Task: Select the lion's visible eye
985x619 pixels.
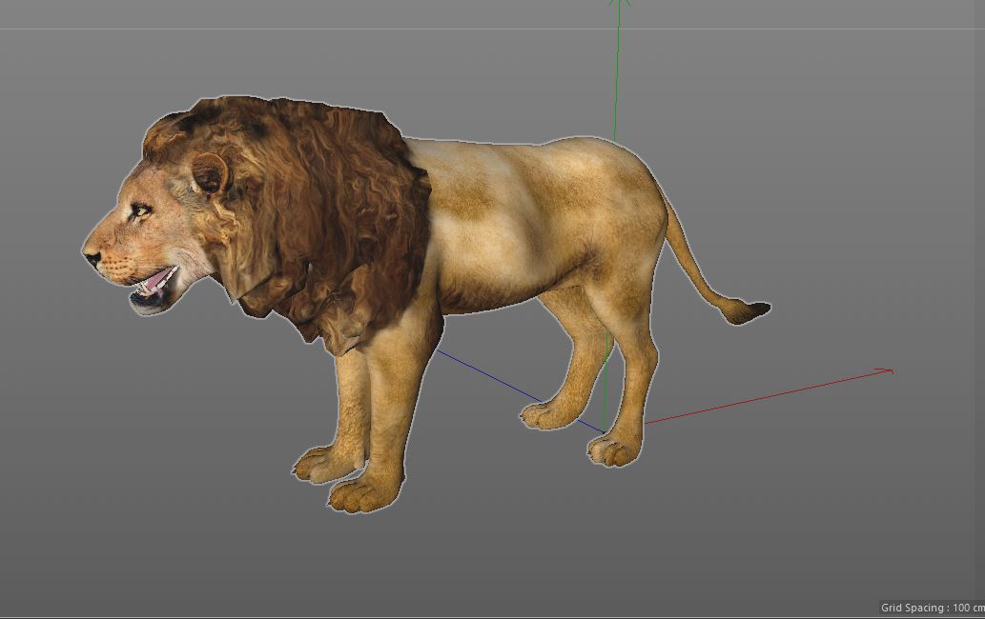Action: tap(141, 210)
